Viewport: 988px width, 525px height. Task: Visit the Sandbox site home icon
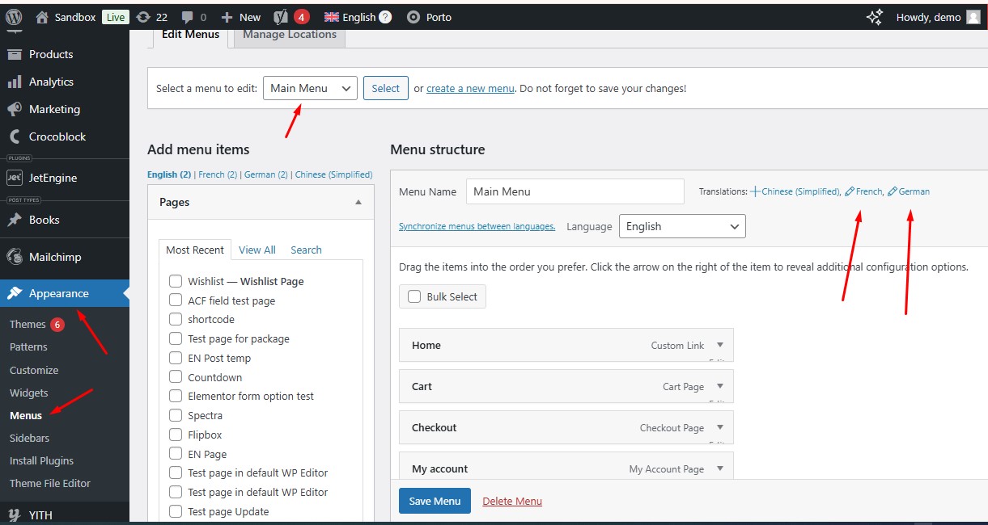42,17
